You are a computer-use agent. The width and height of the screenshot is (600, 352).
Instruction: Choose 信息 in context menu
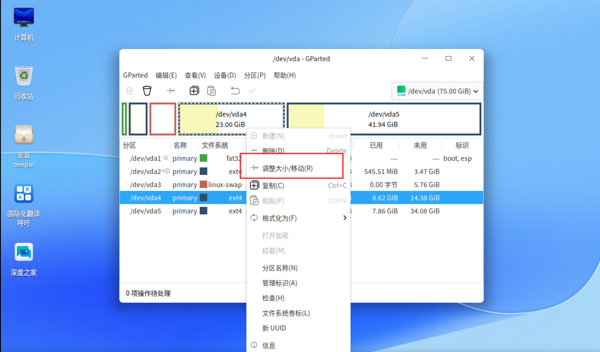coord(298,345)
